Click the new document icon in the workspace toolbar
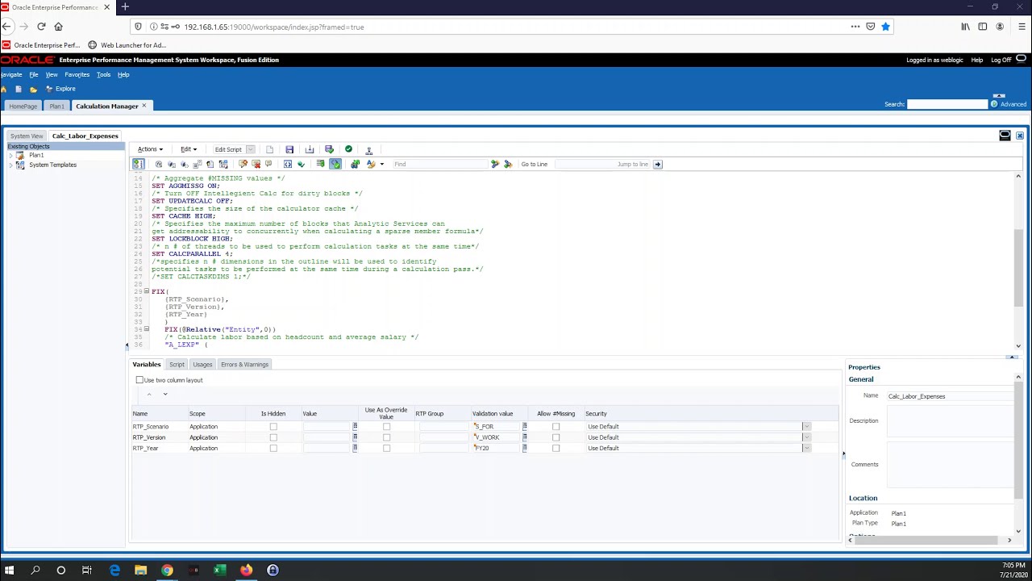 click(19, 89)
